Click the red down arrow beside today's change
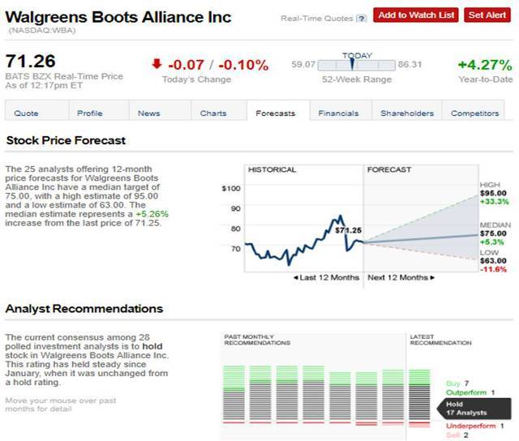This screenshot has width=519, height=441. (x=157, y=64)
